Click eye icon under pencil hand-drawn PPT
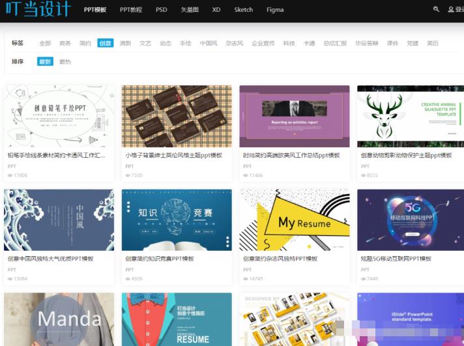464x346 pixels. (x=10, y=175)
